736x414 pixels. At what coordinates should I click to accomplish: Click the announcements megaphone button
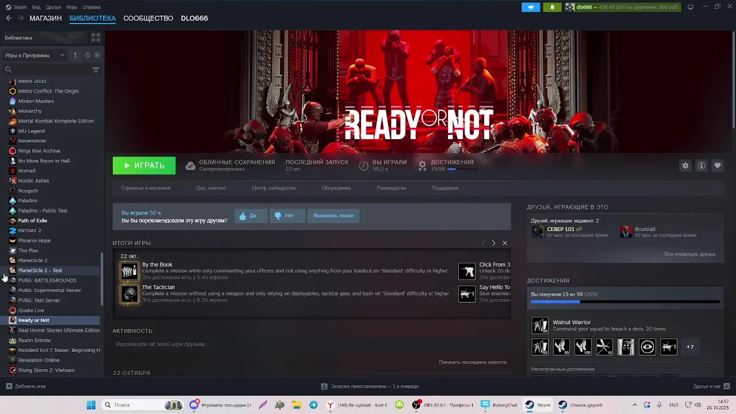[x=531, y=7]
